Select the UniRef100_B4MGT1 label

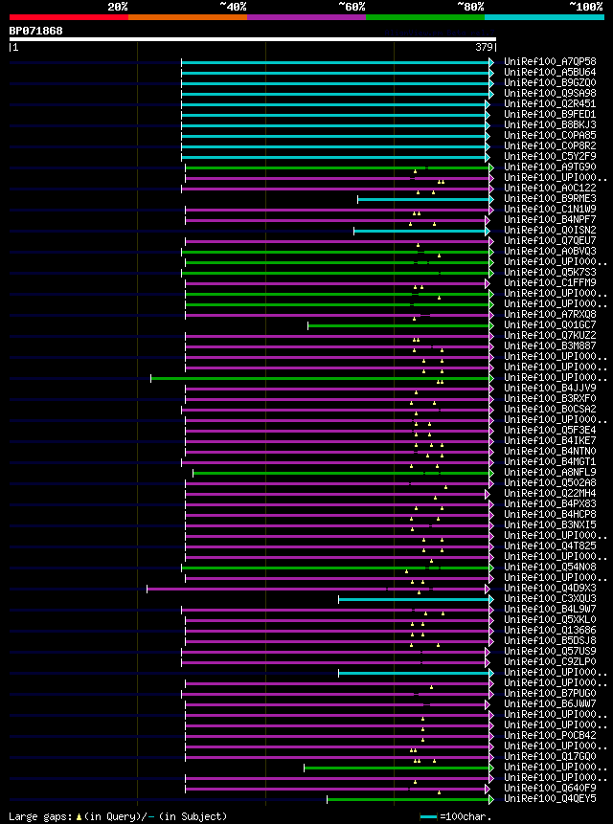click(x=550, y=461)
